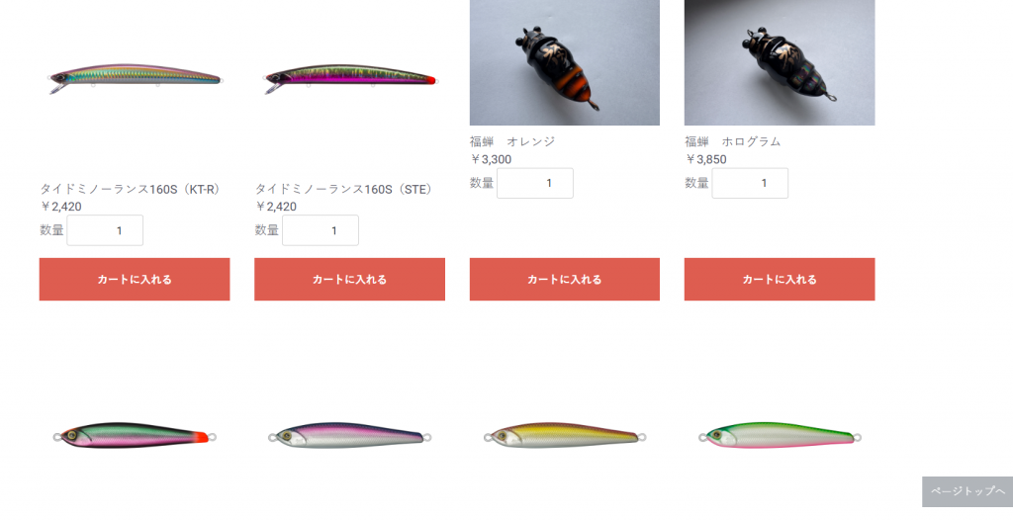
Task: Open 福蝉 ホログラム product title link
Action: (x=733, y=141)
